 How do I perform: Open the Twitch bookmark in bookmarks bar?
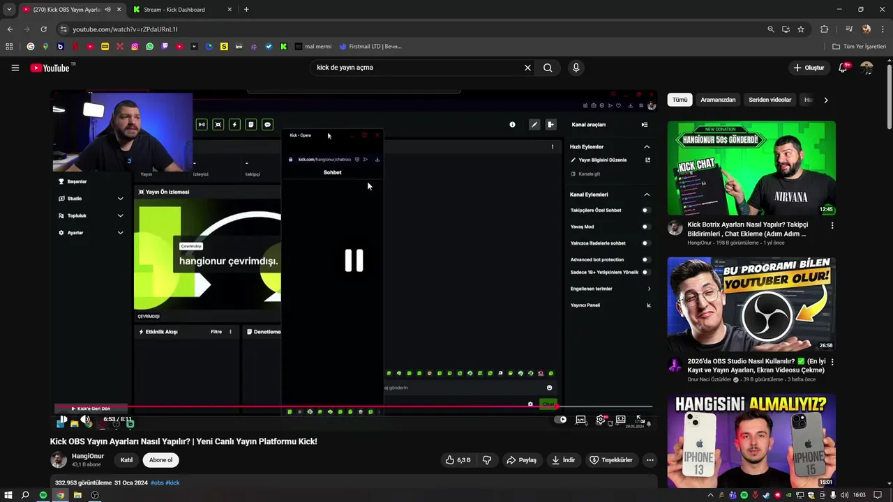coord(165,47)
